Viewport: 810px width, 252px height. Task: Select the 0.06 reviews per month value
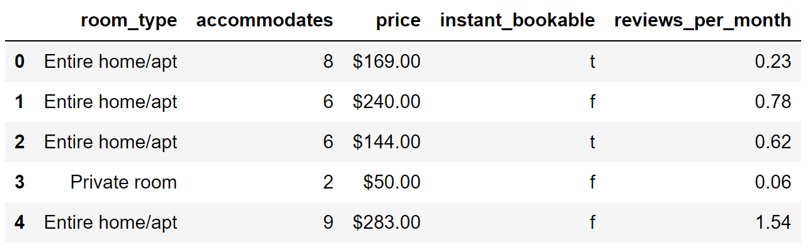pos(772,182)
